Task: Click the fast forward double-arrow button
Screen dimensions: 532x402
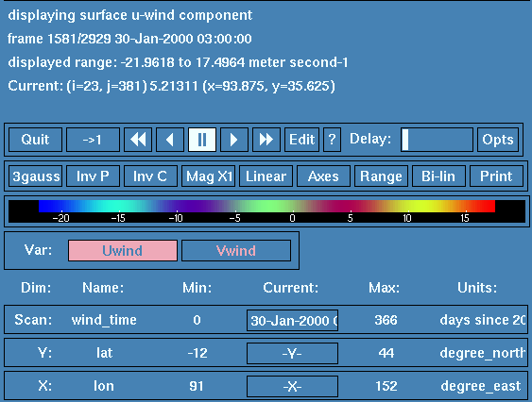Action: point(266,140)
